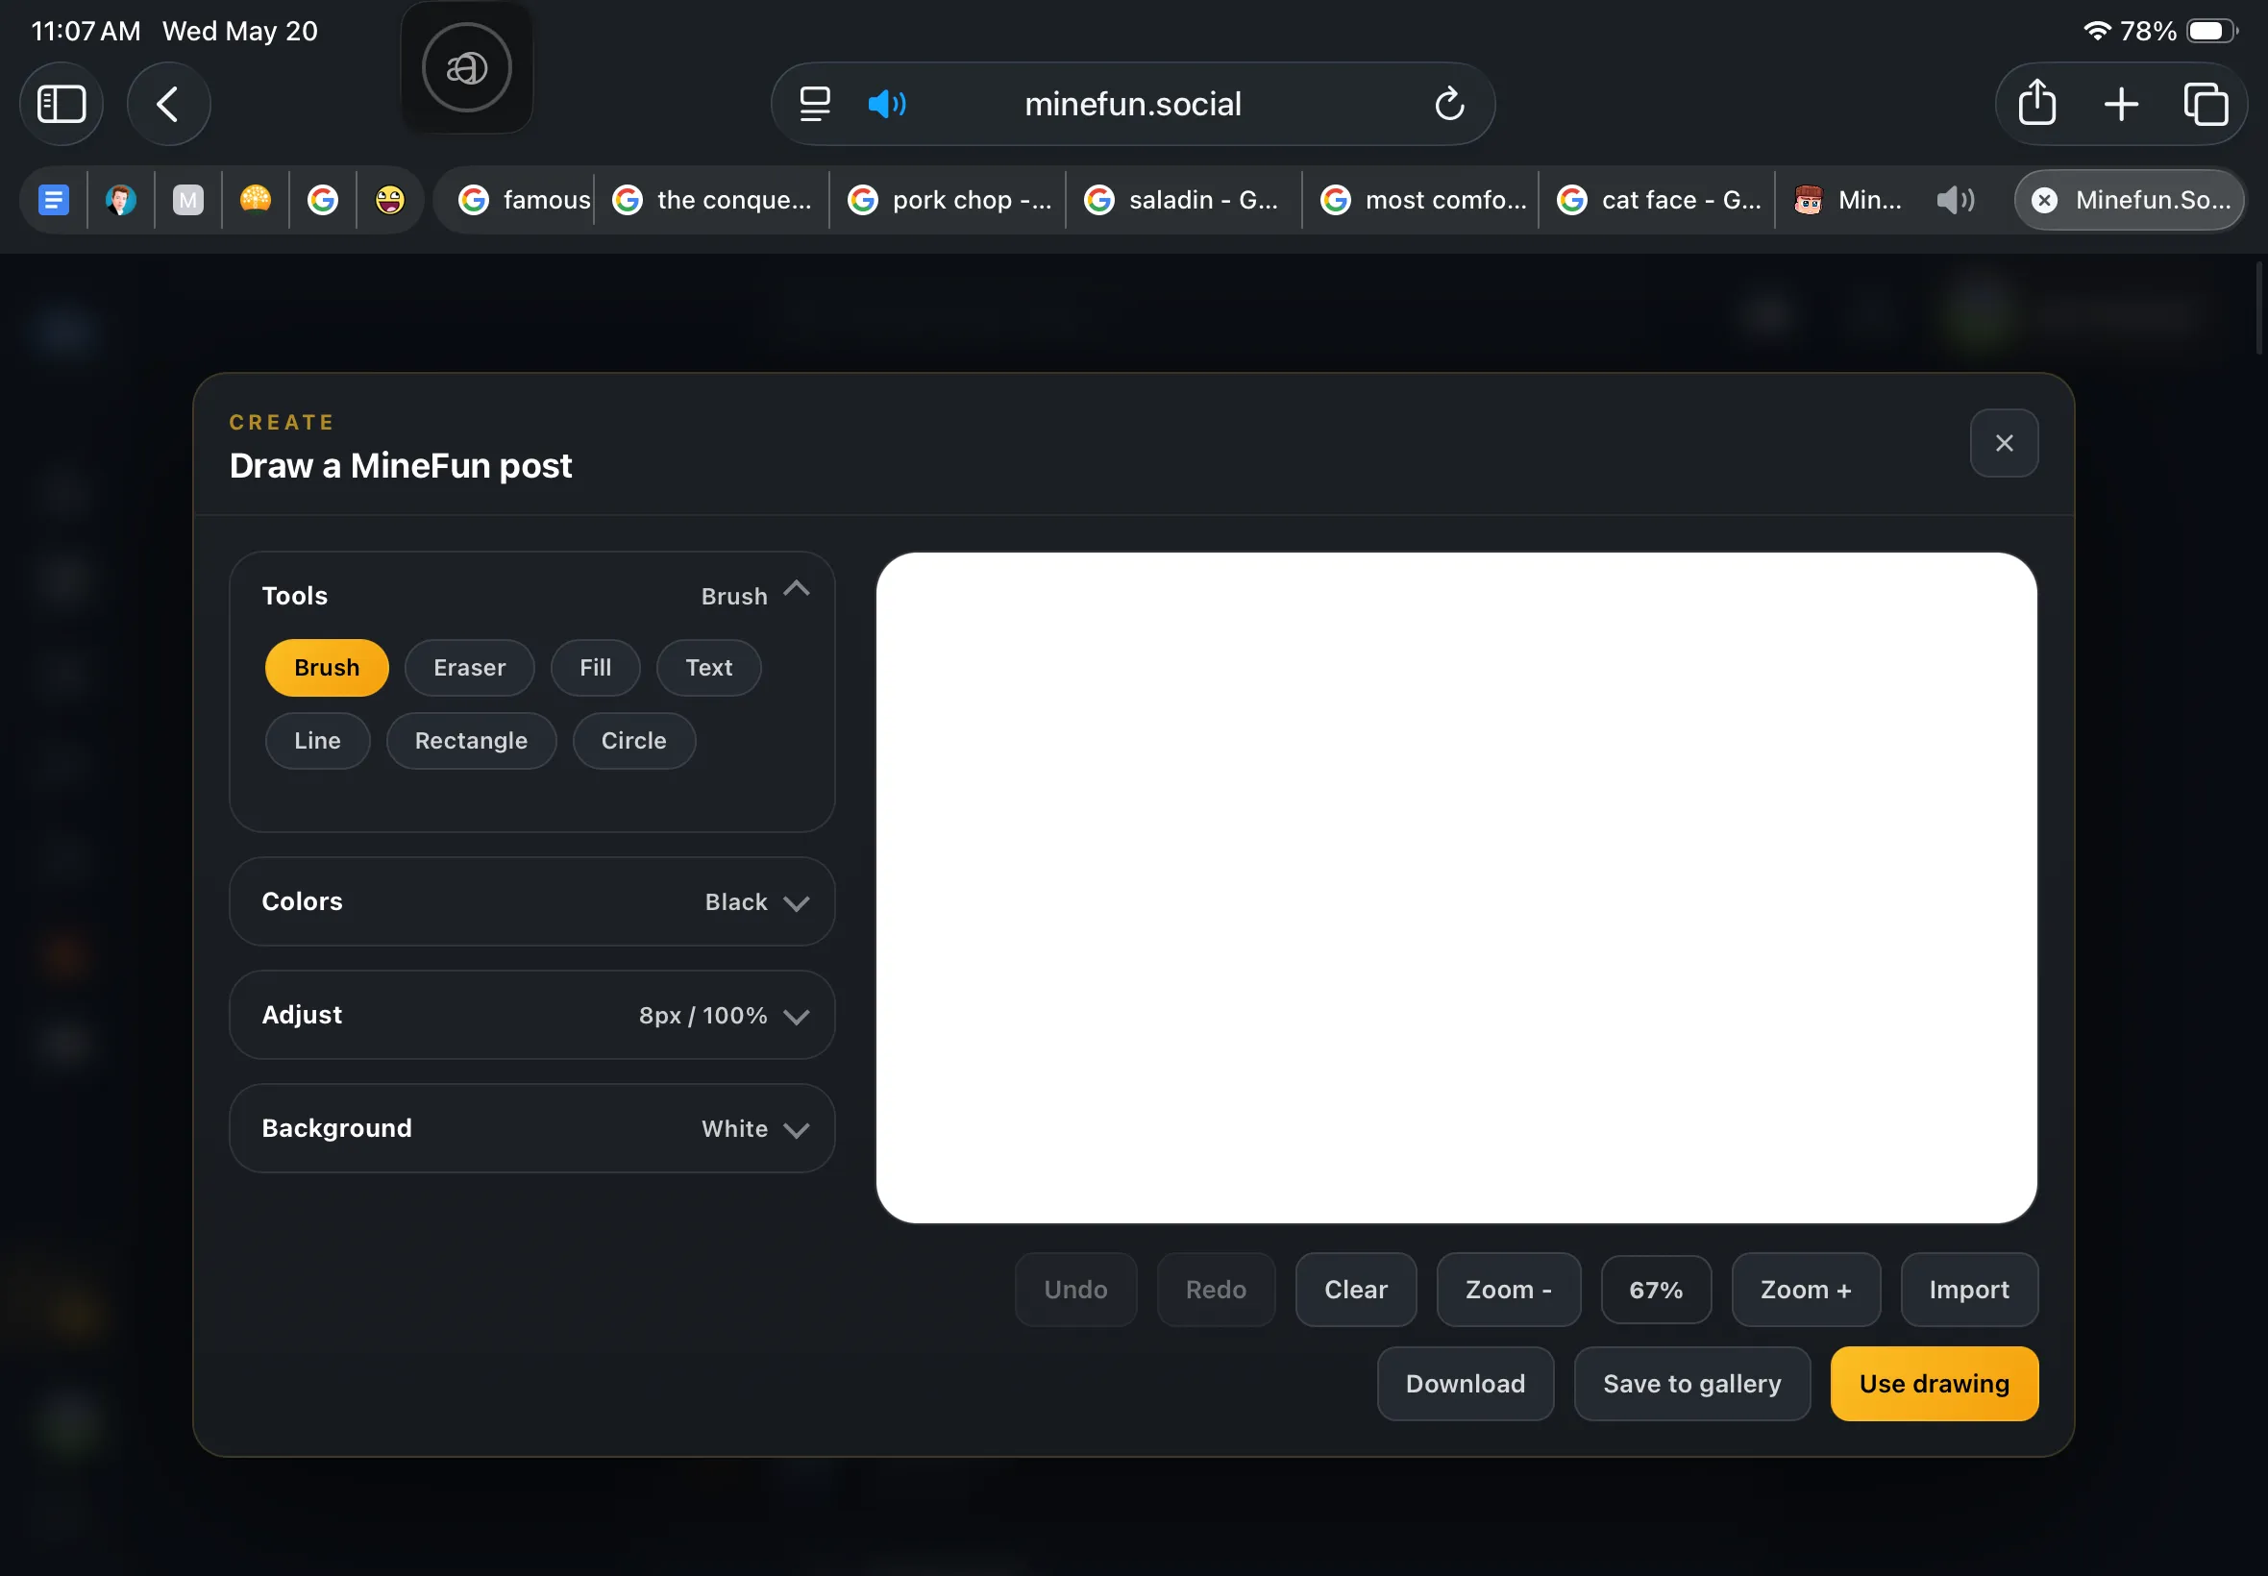
Task: Switch to 'most comfo...' tab
Action: coord(1420,201)
